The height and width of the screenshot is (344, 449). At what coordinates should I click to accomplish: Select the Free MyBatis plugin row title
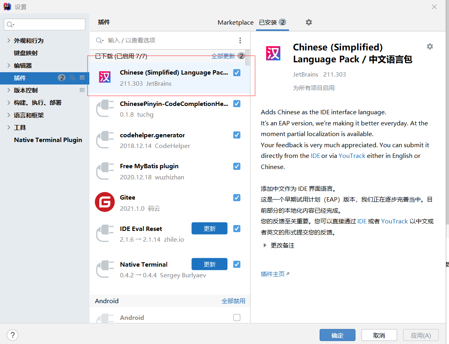point(149,166)
